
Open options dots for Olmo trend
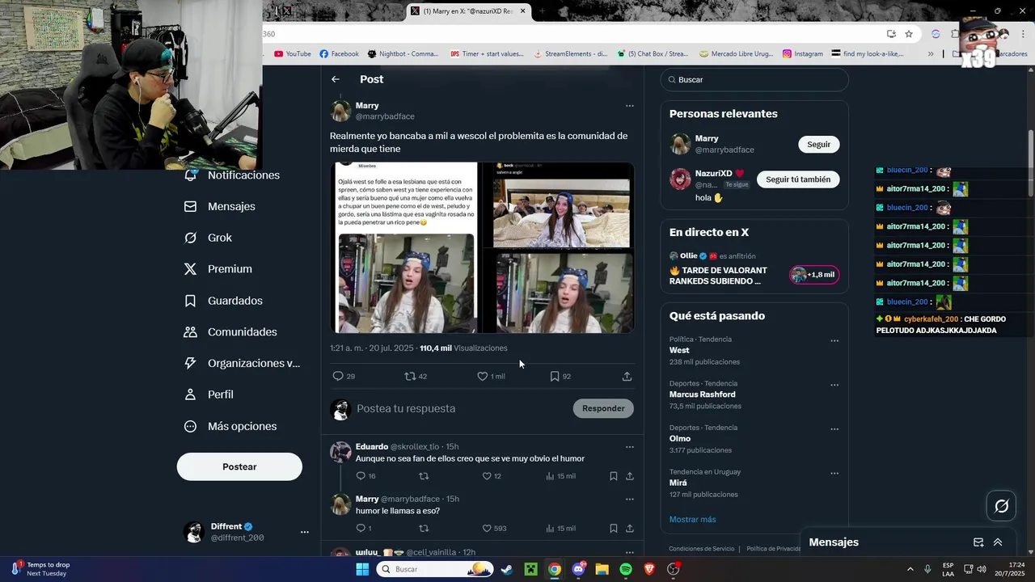(834, 429)
